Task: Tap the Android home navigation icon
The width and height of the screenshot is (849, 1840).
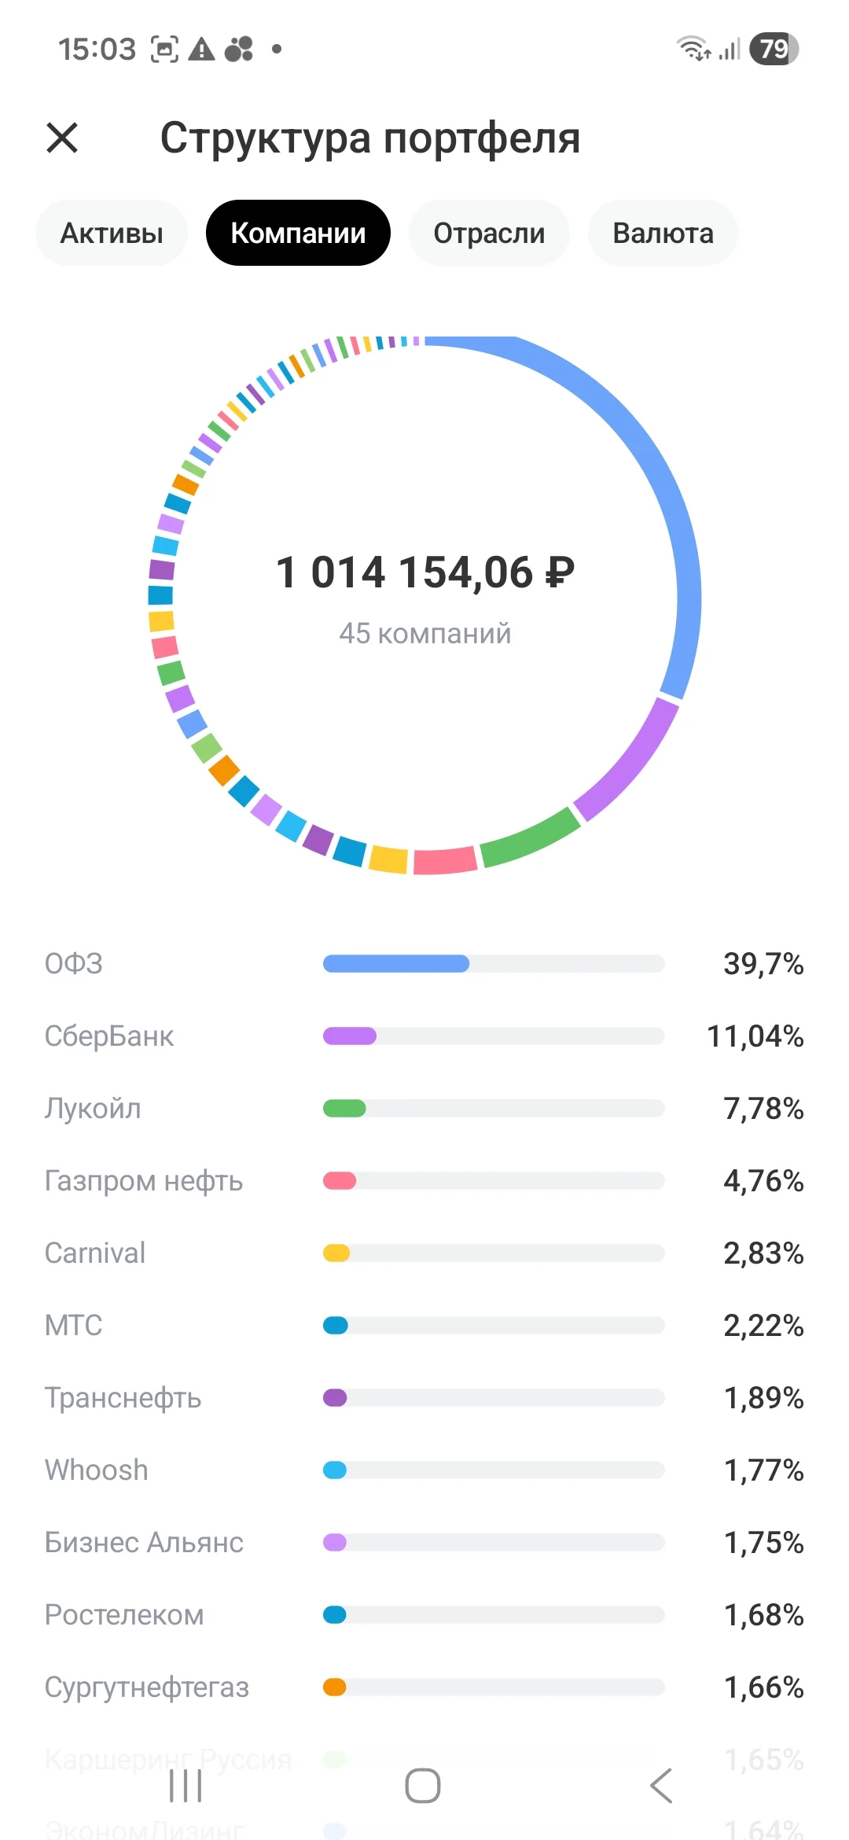Action: [x=423, y=1786]
